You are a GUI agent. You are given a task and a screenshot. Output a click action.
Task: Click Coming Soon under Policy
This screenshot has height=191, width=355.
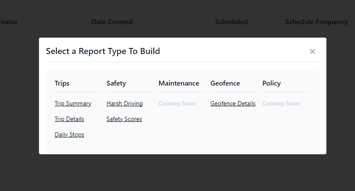click(x=281, y=104)
